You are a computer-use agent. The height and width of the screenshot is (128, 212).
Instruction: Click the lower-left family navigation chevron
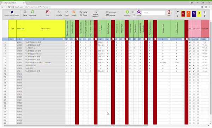point(178,16)
